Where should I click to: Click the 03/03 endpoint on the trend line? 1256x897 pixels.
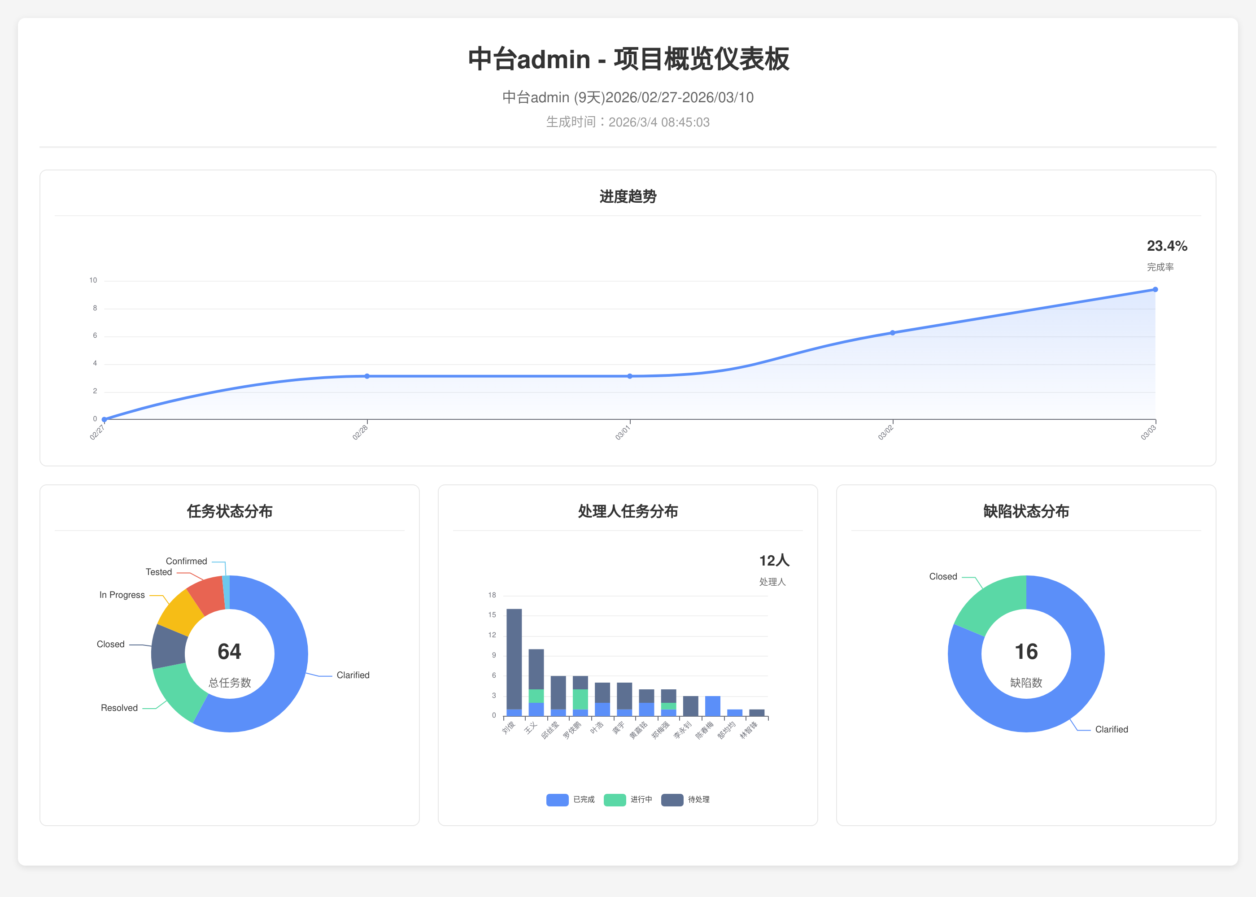[x=1155, y=289]
